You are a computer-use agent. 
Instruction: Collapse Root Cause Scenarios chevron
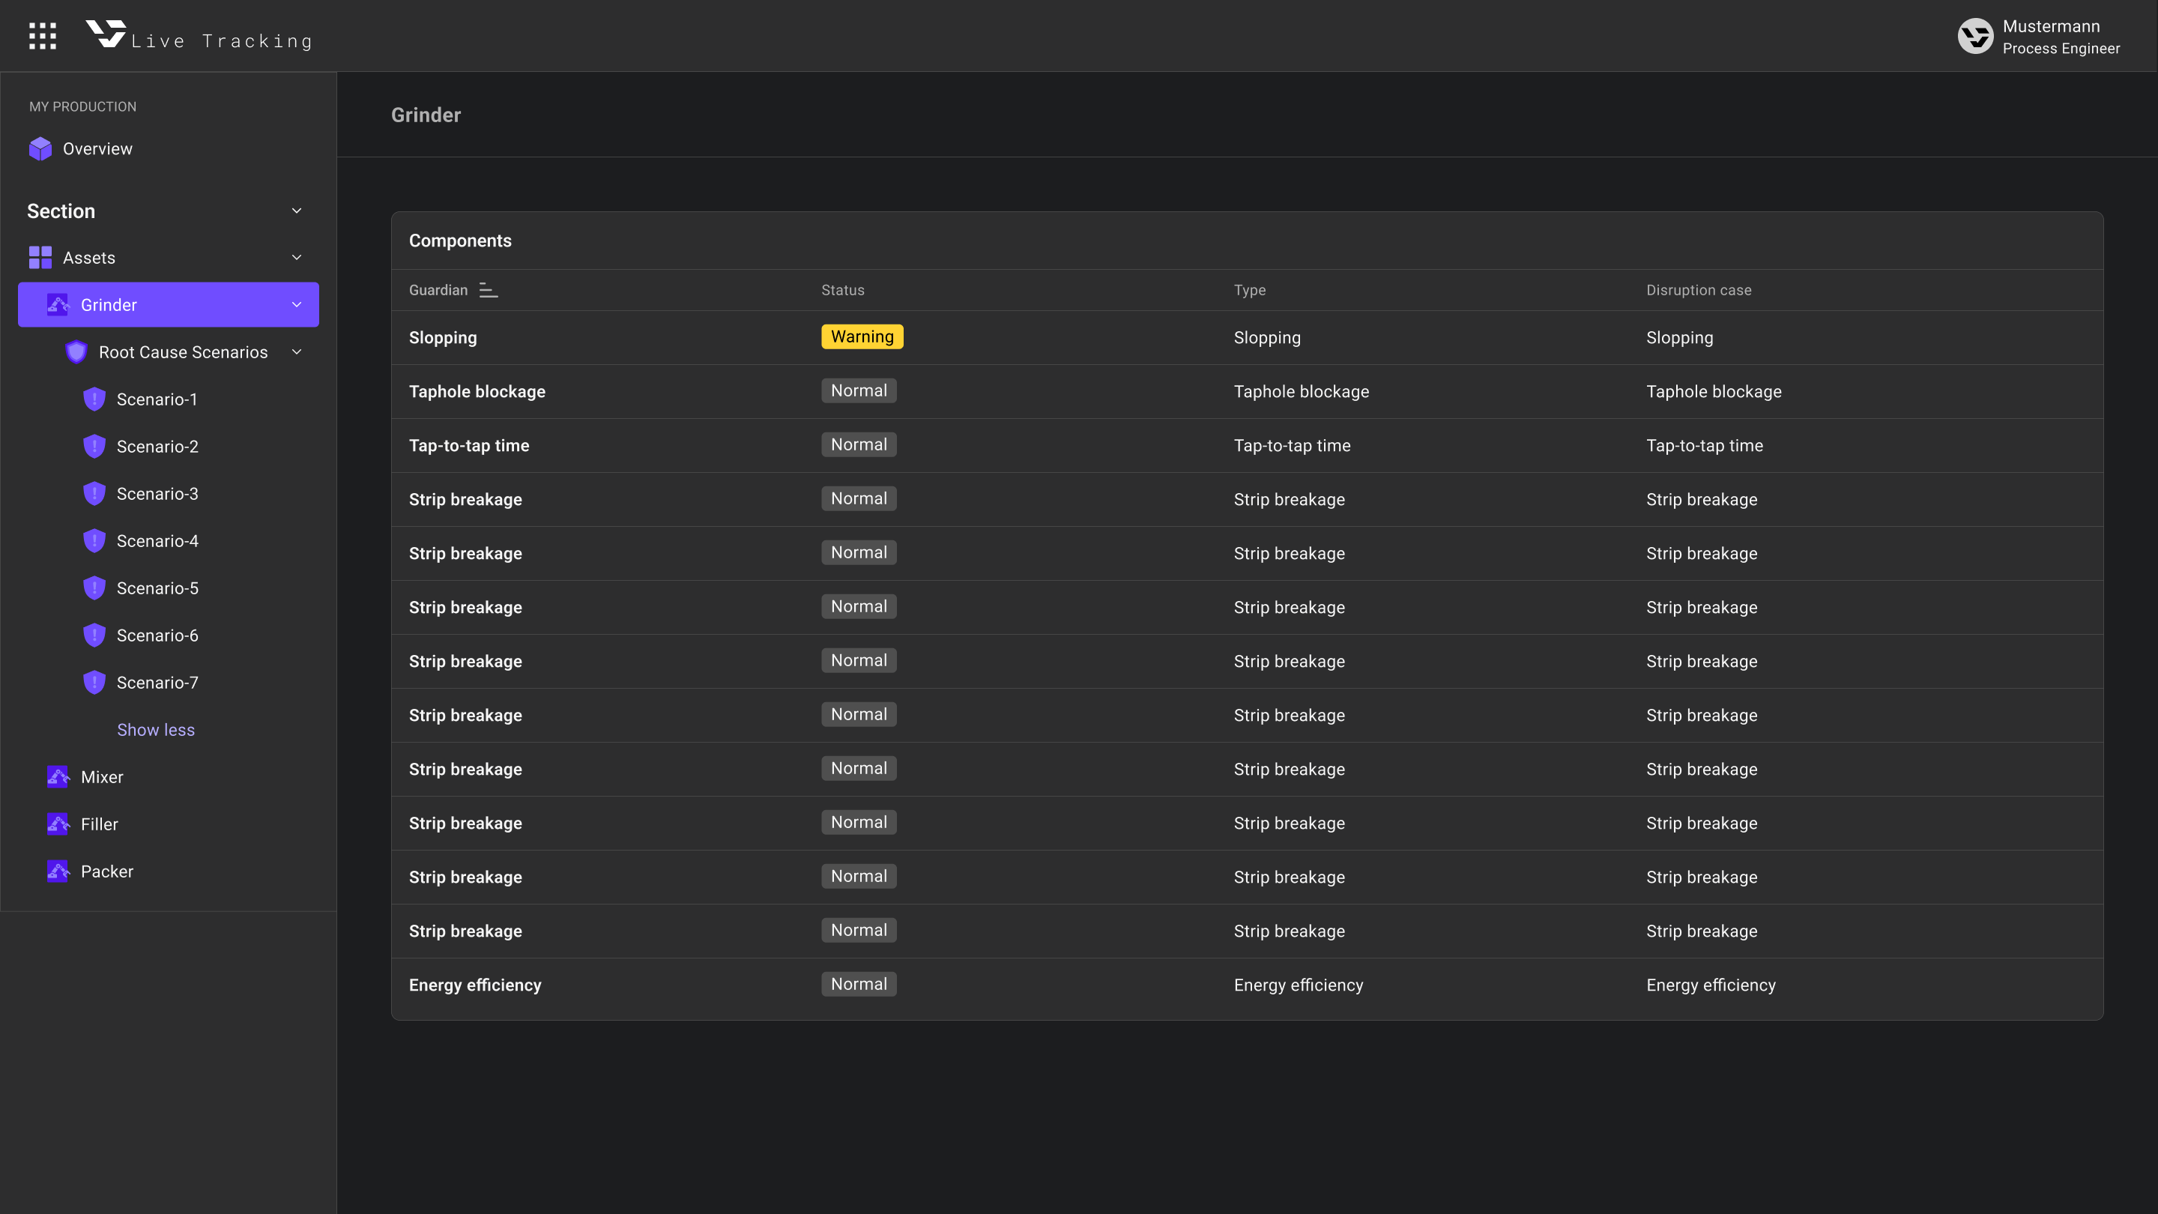pos(297,352)
